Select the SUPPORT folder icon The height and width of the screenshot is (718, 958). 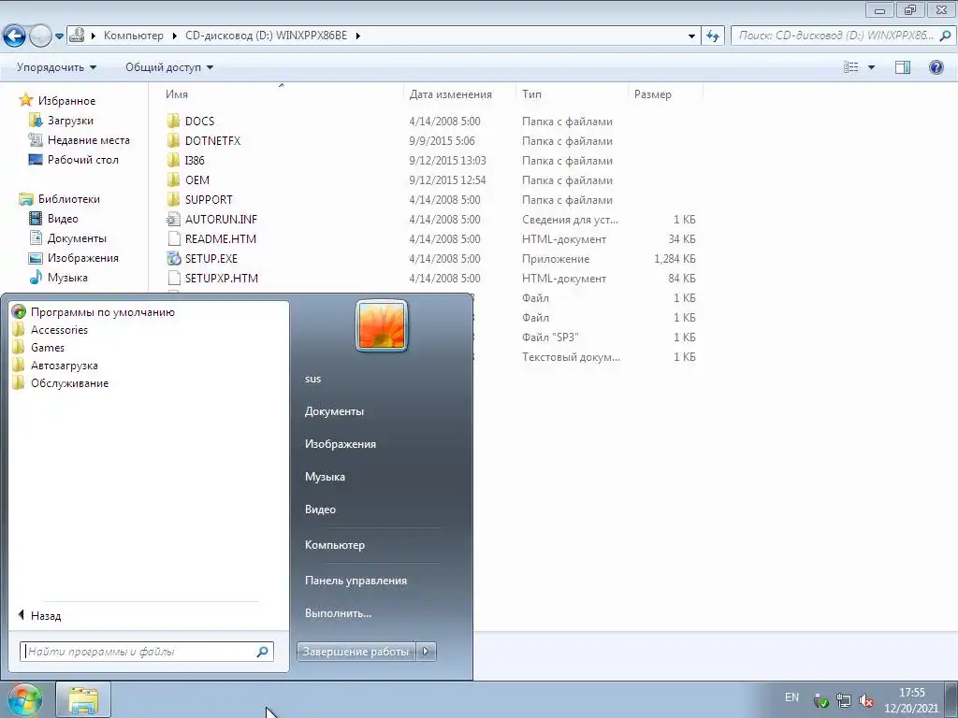click(x=173, y=200)
